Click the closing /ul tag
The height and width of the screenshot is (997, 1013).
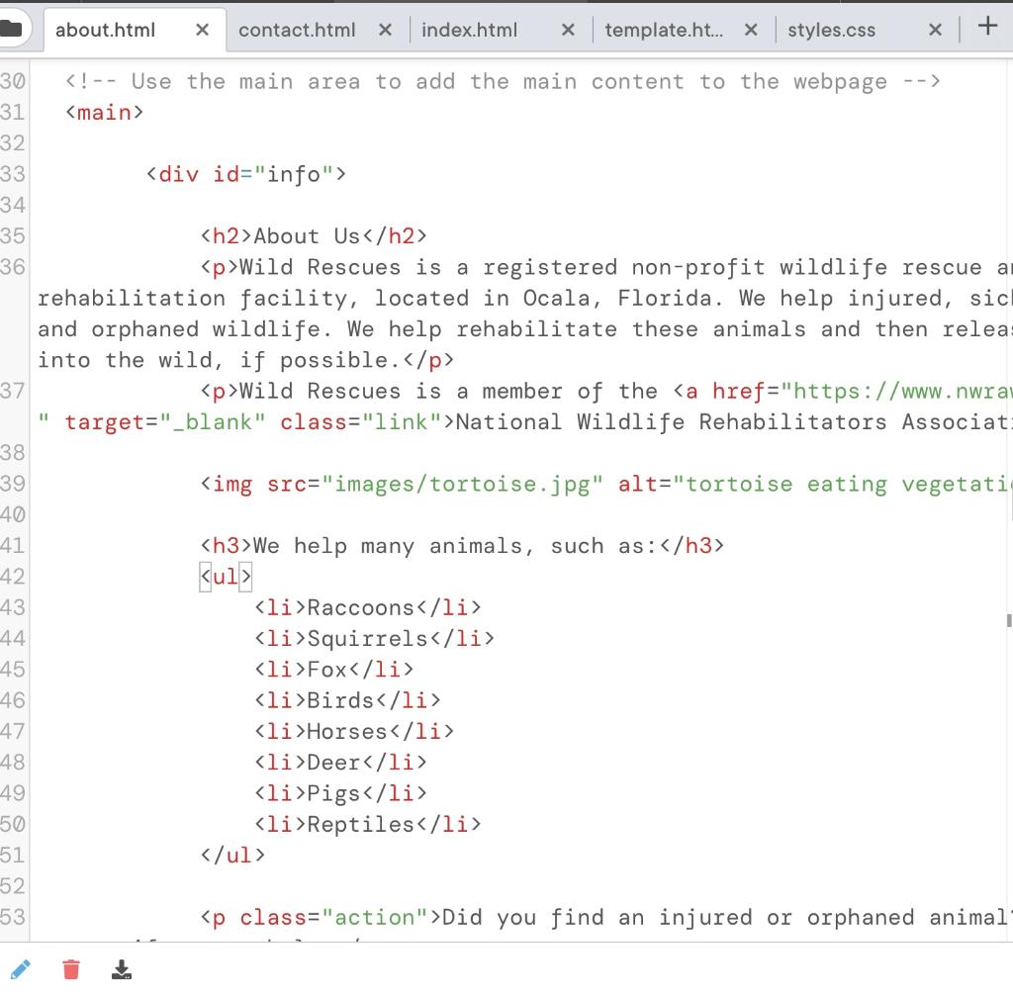click(x=232, y=855)
